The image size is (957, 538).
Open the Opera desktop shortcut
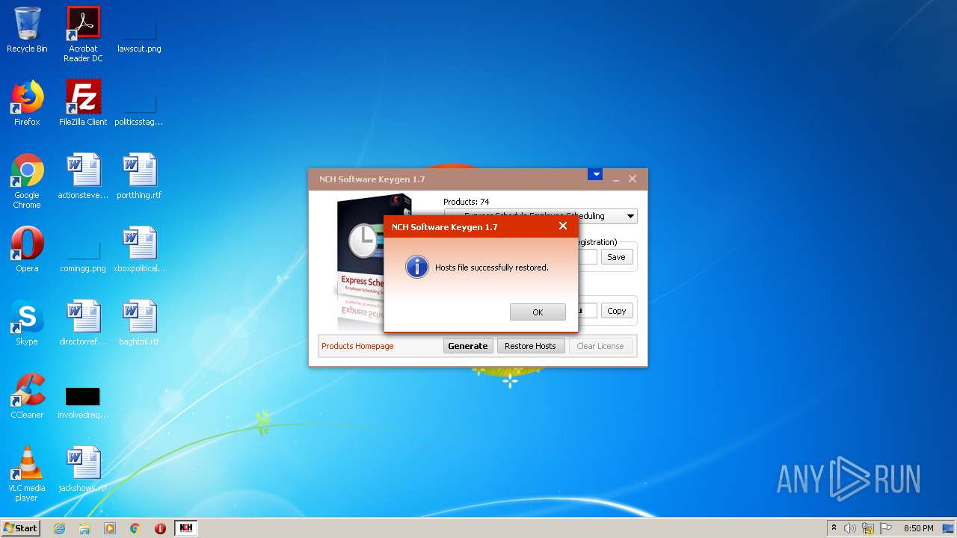(27, 250)
